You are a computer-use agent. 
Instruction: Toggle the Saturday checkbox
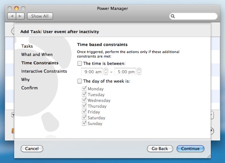pyautogui.click(x=84, y=118)
